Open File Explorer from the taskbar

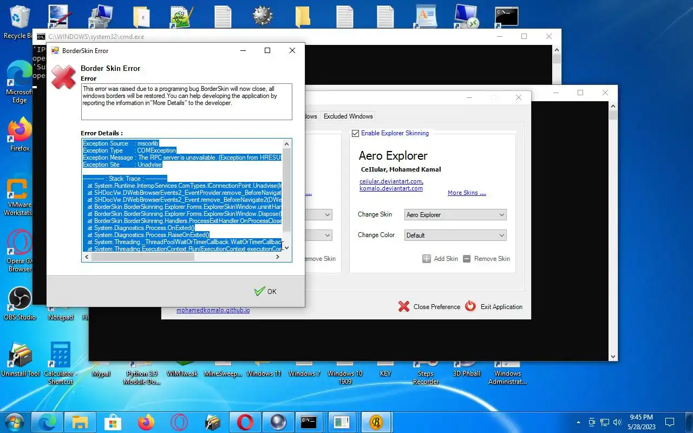[x=80, y=422]
